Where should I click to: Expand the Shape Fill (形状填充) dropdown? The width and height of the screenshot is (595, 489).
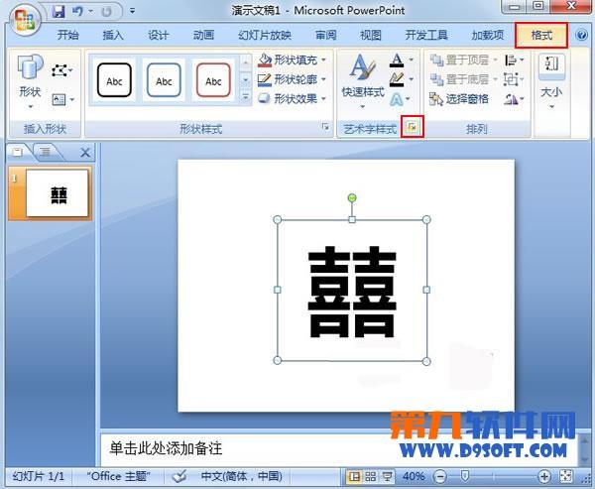point(323,60)
